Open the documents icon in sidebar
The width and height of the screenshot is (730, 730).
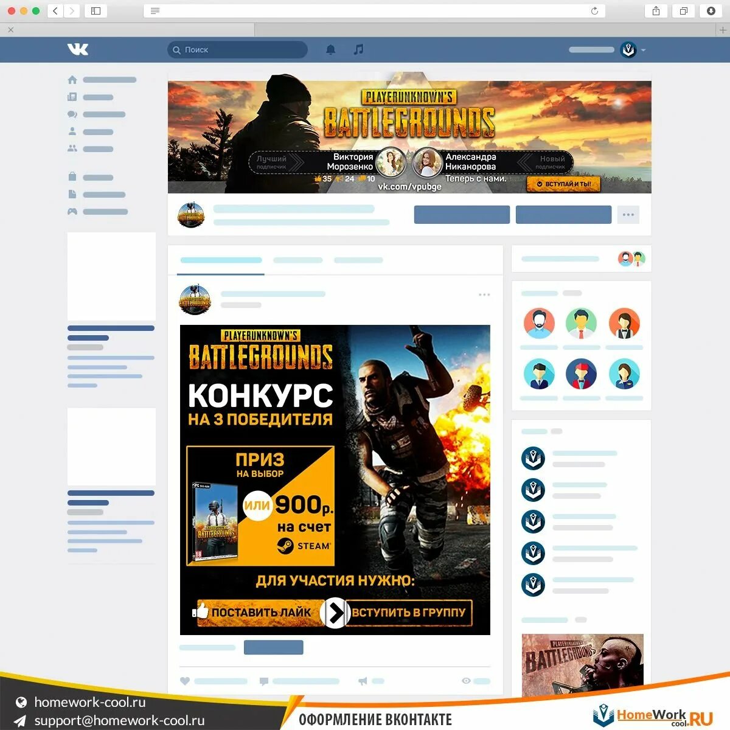[72, 195]
